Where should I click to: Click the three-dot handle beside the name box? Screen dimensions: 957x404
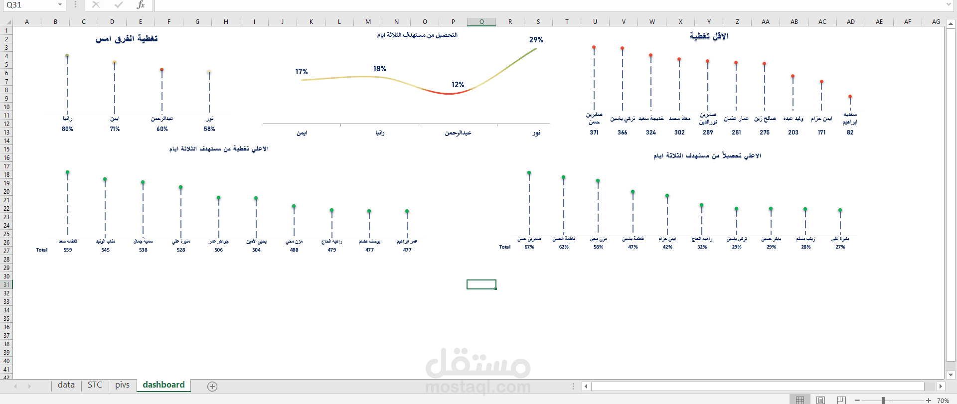click(75, 5)
